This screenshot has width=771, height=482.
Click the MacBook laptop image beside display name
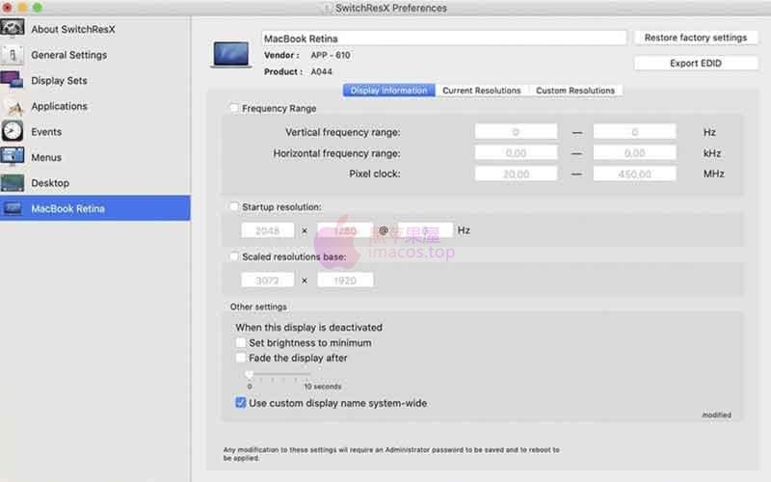tap(230, 54)
